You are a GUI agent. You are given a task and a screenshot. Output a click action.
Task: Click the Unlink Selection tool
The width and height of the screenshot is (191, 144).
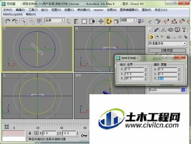point(32,21)
